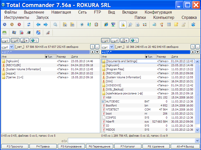Switch right panel to drive d button
The height and width of the screenshot is (150, 201).
pyautogui.click(x=115, y=41)
